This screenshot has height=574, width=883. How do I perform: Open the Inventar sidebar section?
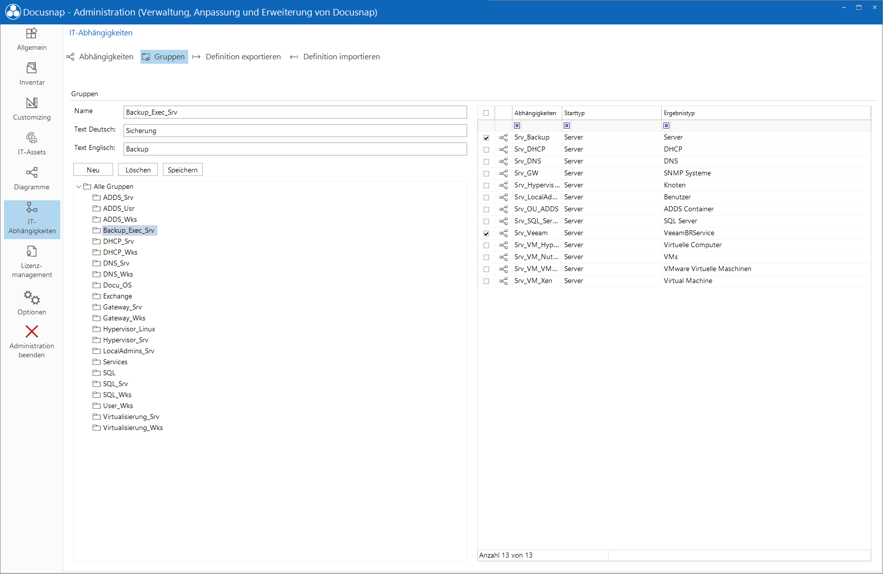[x=32, y=74]
